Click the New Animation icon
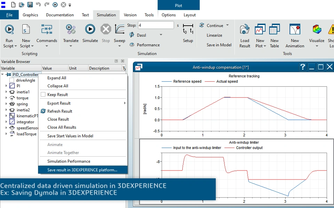Screen dimensions: 334x208 295,29
